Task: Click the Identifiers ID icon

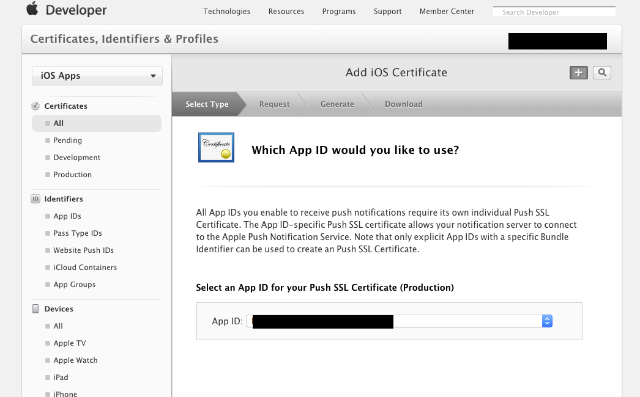Action: point(35,199)
